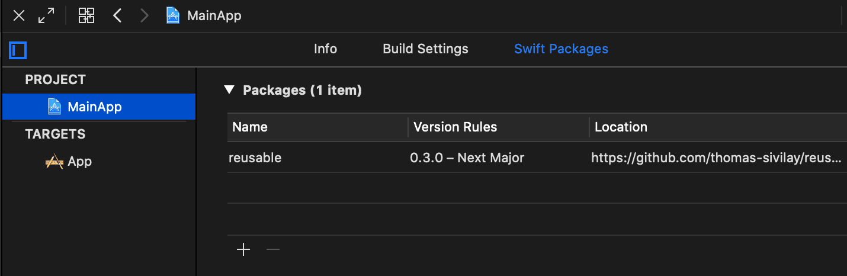847x276 pixels.
Task: Switch to the Info tab
Action: click(x=325, y=49)
